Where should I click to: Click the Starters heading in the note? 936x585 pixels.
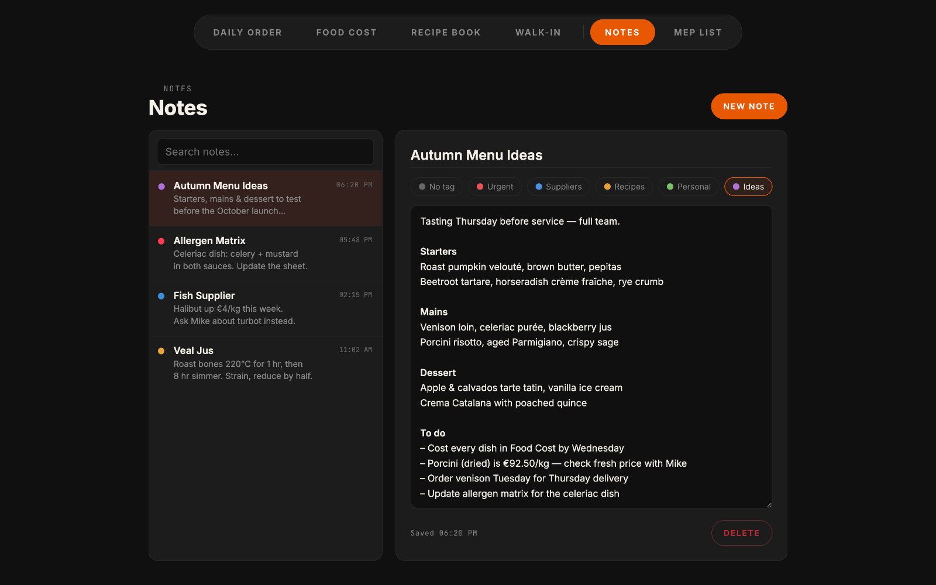pyautogui.click(x=438, y=252)
